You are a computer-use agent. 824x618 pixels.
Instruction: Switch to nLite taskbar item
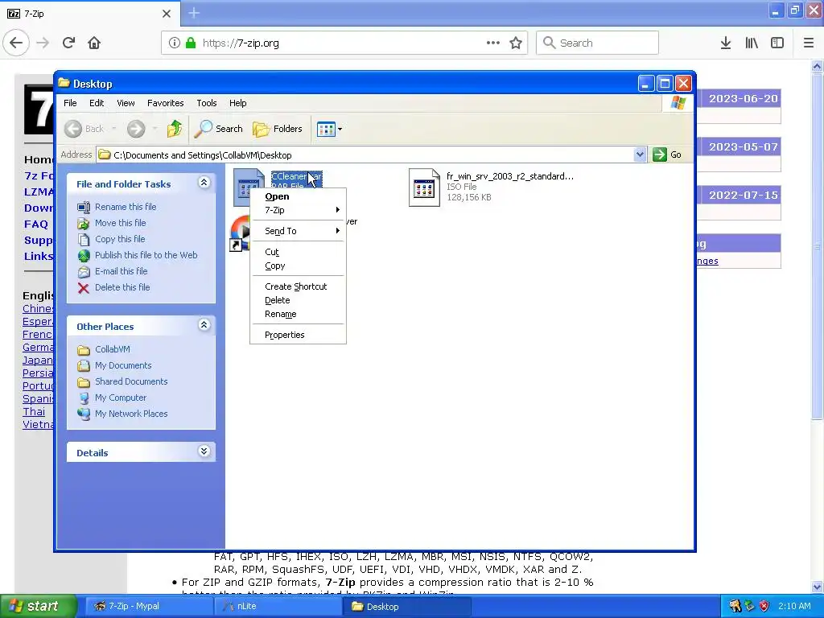[x=278, y=606]
